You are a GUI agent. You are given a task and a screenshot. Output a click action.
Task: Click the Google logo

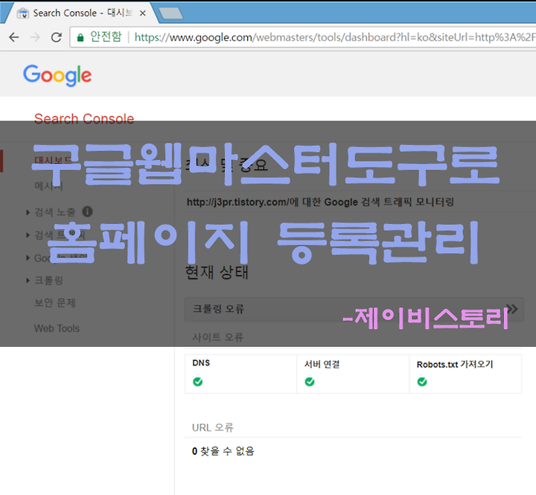click(57, 75)
